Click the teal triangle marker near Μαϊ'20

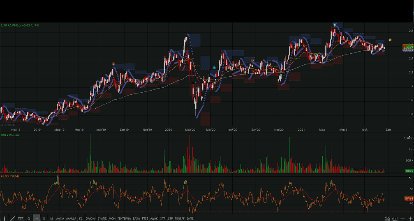[214, 67]
